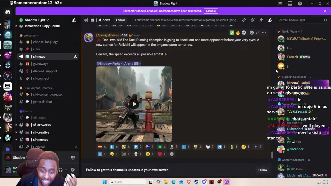Toggle the L letter reaction
Image resolution: width=331 pixels, height=186 pixels.
(114, 147)
